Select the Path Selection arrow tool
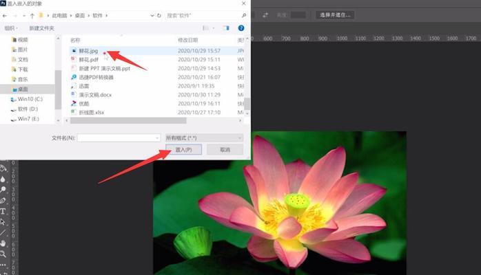The width and height of the screenshot is (481, 275). pos(3,222)
